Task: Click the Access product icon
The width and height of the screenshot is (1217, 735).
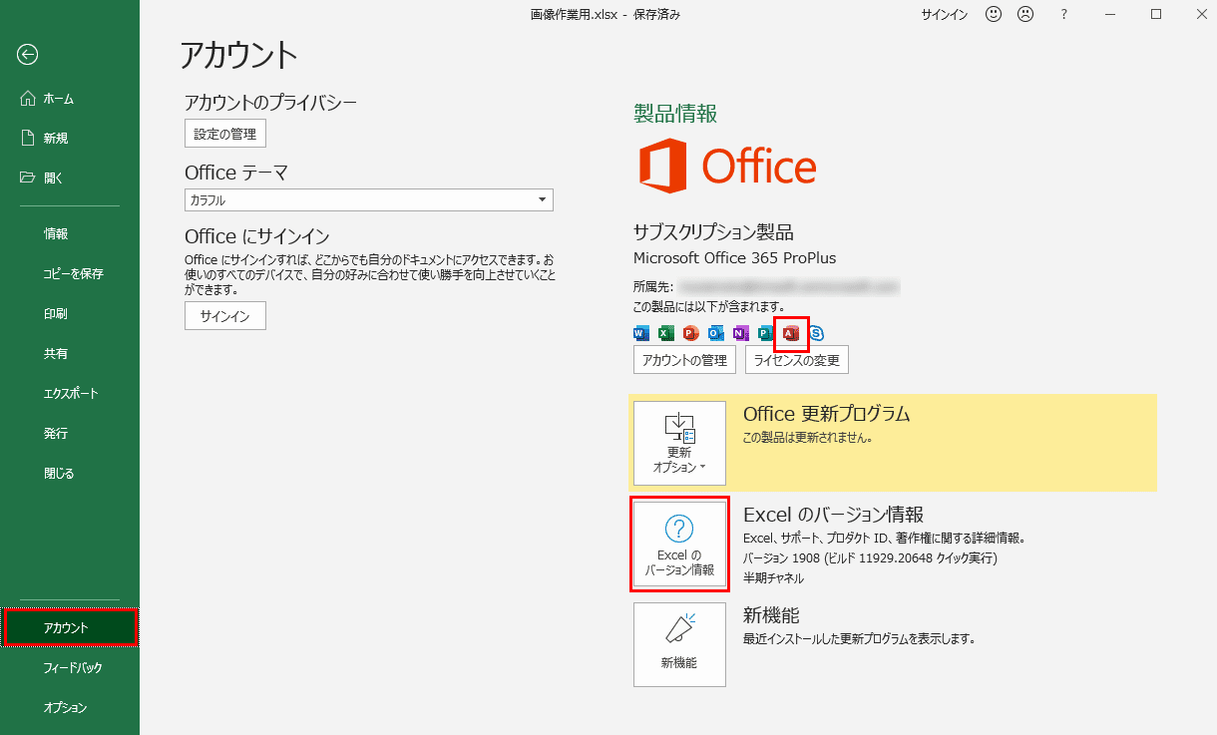Action: (x=792, y=333)
